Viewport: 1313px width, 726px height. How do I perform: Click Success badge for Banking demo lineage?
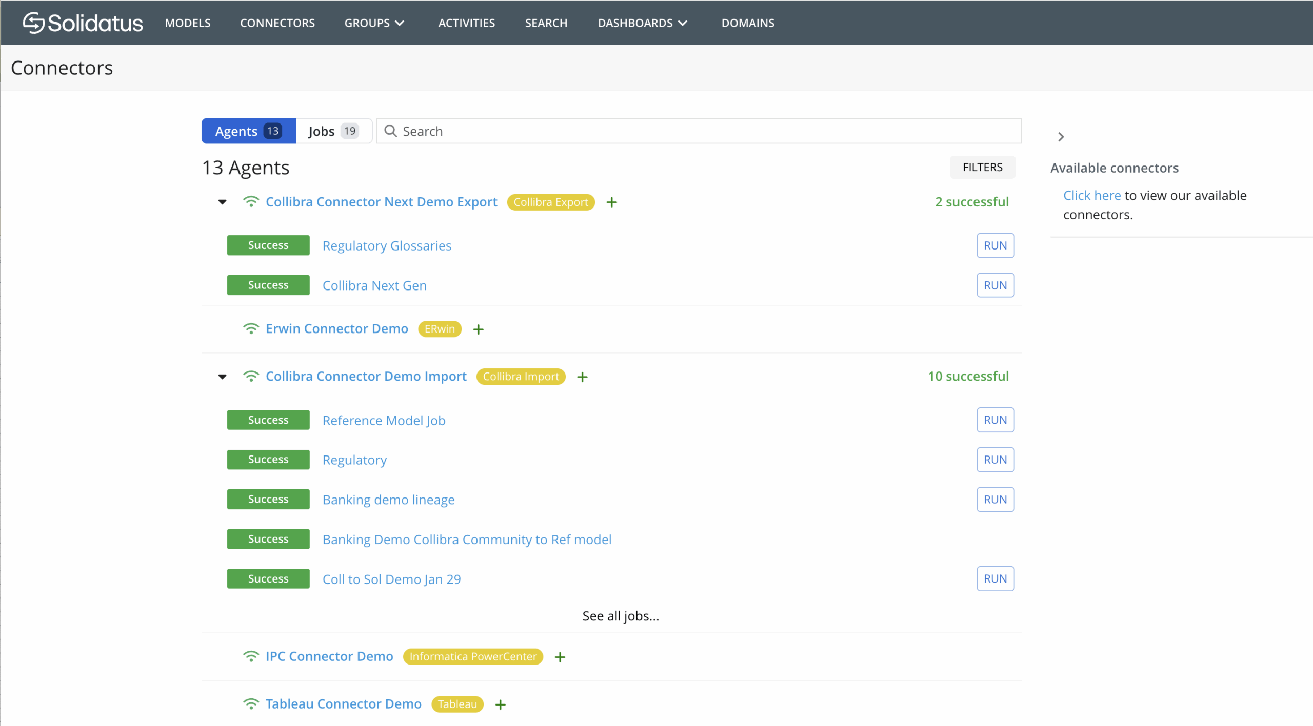[268, 500]
